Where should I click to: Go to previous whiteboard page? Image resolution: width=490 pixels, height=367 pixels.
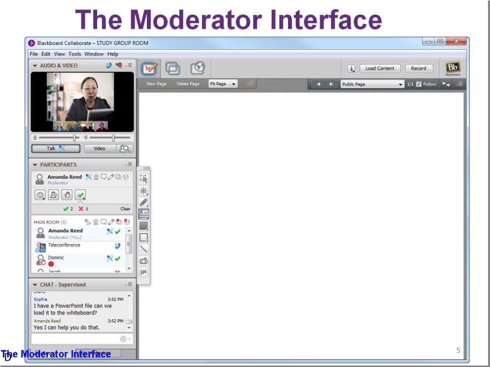[x=318, y=84]
